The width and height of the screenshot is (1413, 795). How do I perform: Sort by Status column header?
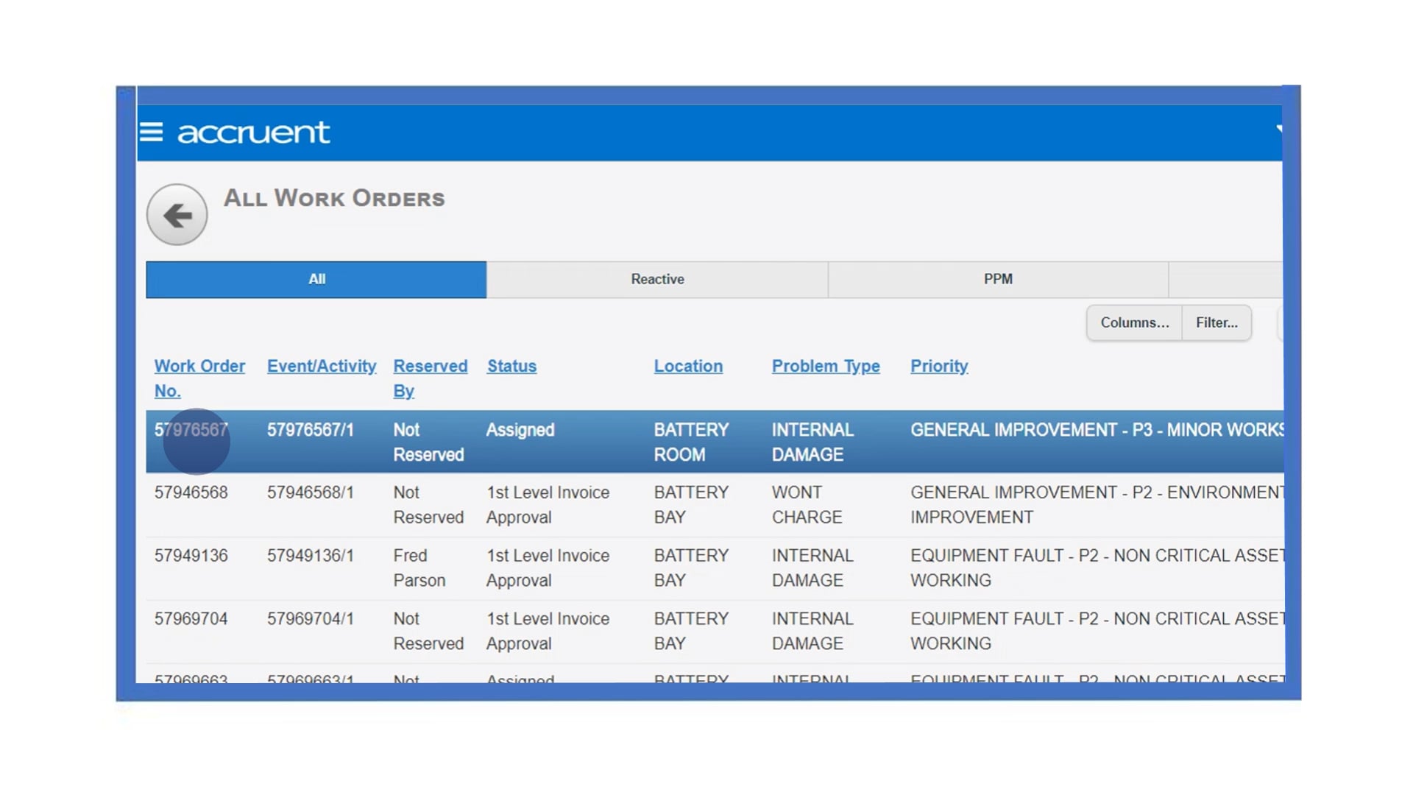click(x=511, y=367)
